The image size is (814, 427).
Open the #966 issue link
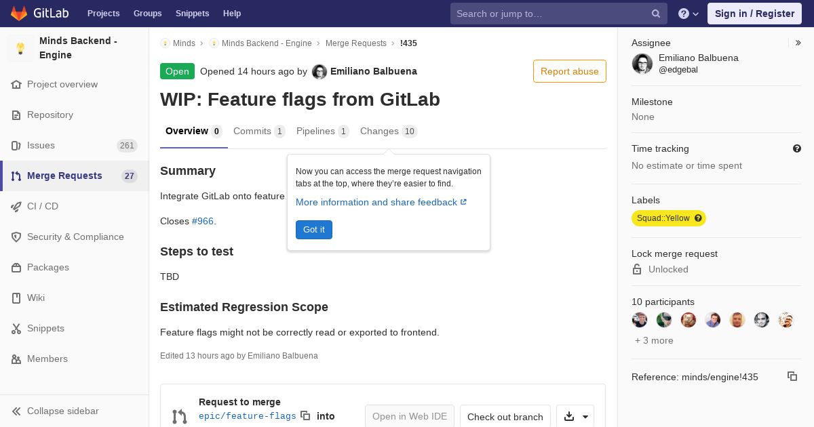tap(203, 221)
